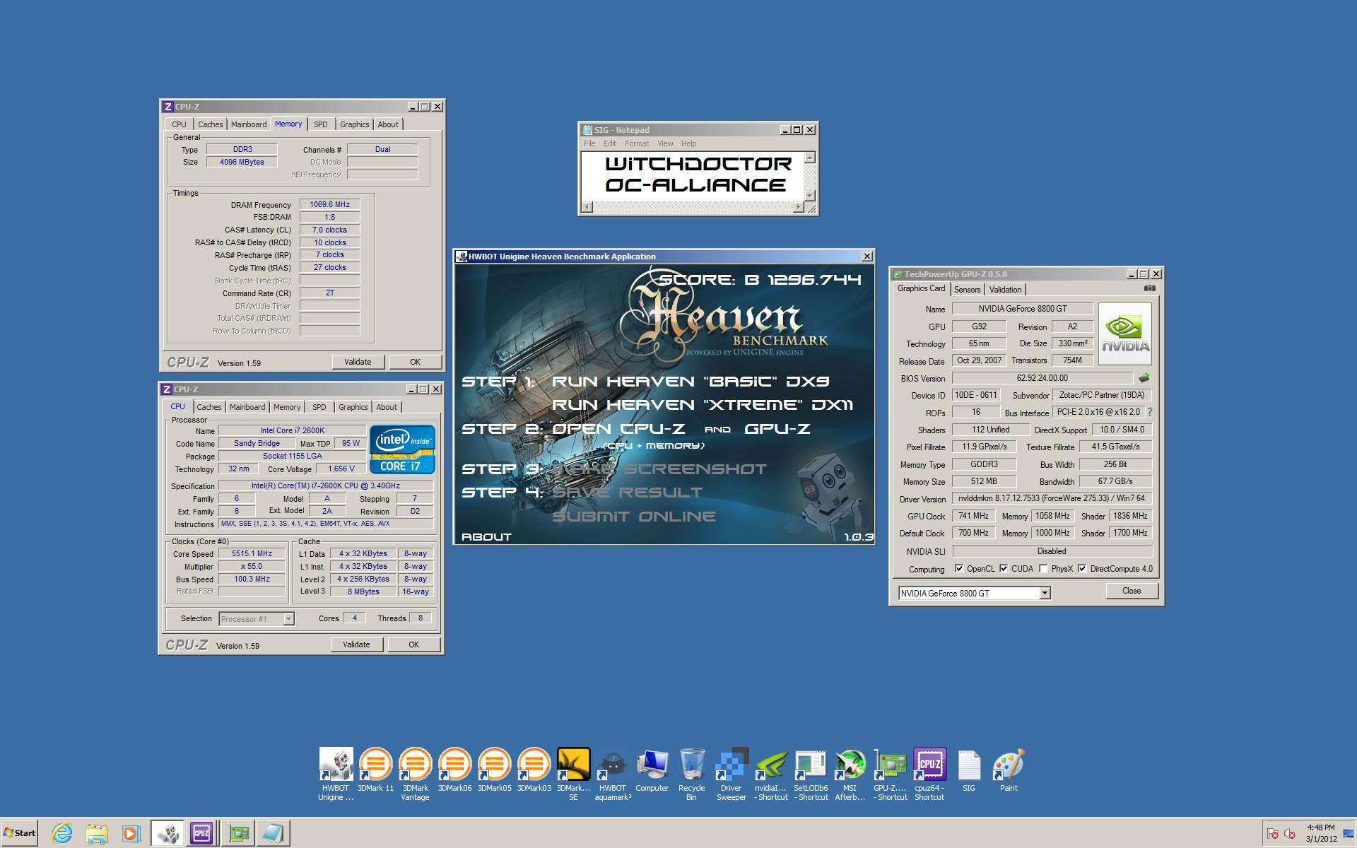Open the 3DMark05 desktop shortcut
The image size is (1357, 848).
(494, 770)
